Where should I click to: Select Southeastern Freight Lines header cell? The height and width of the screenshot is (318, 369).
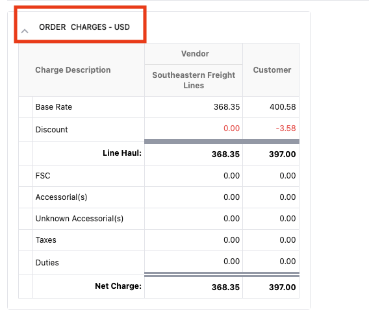point(194,80)
